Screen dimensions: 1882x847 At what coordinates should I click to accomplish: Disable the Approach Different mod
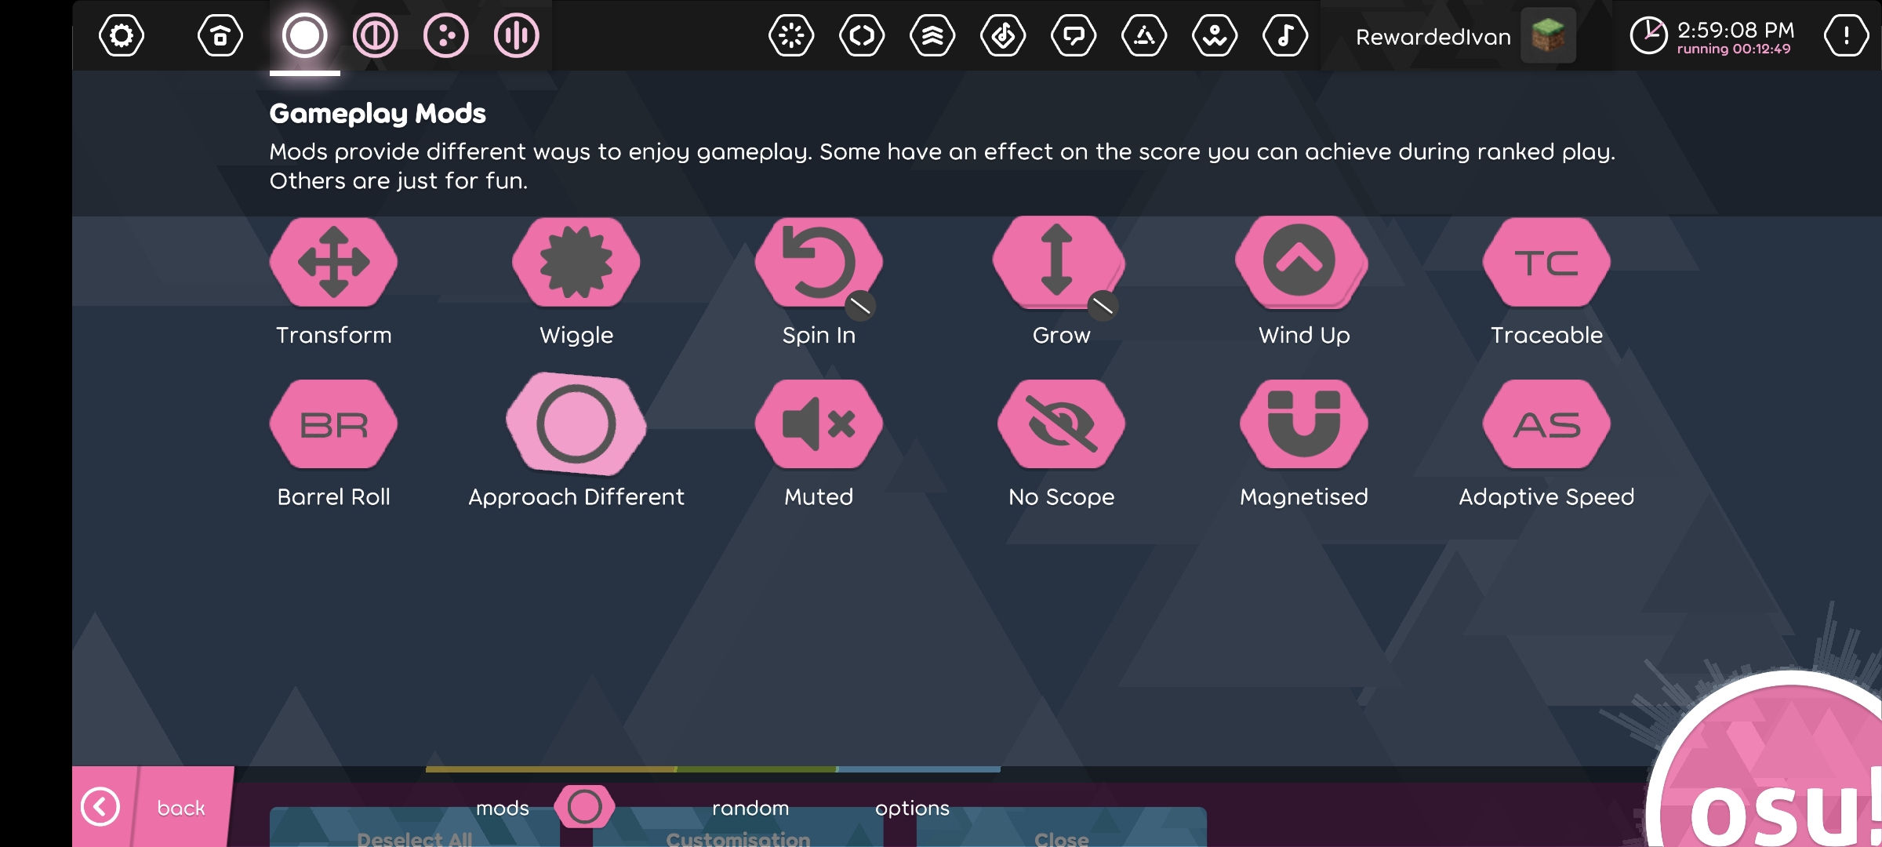tap(577, 423)
